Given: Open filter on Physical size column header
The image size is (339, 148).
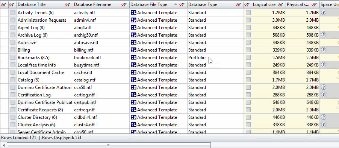Looking at the screenshot, I should pyautogui.click(x=314, y=5).
